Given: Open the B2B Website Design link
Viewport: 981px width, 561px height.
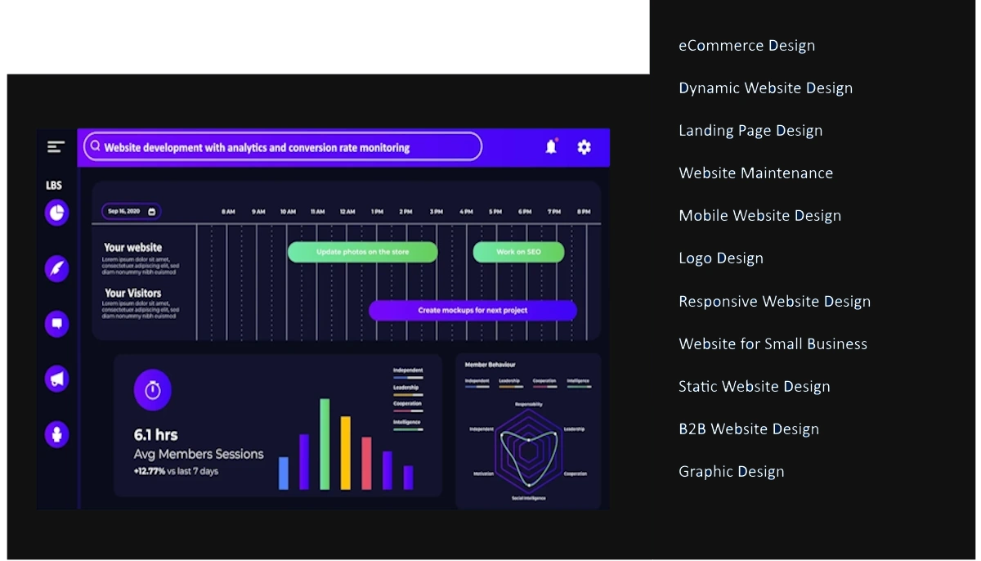Looking at the screenshot, I should 748,429.
